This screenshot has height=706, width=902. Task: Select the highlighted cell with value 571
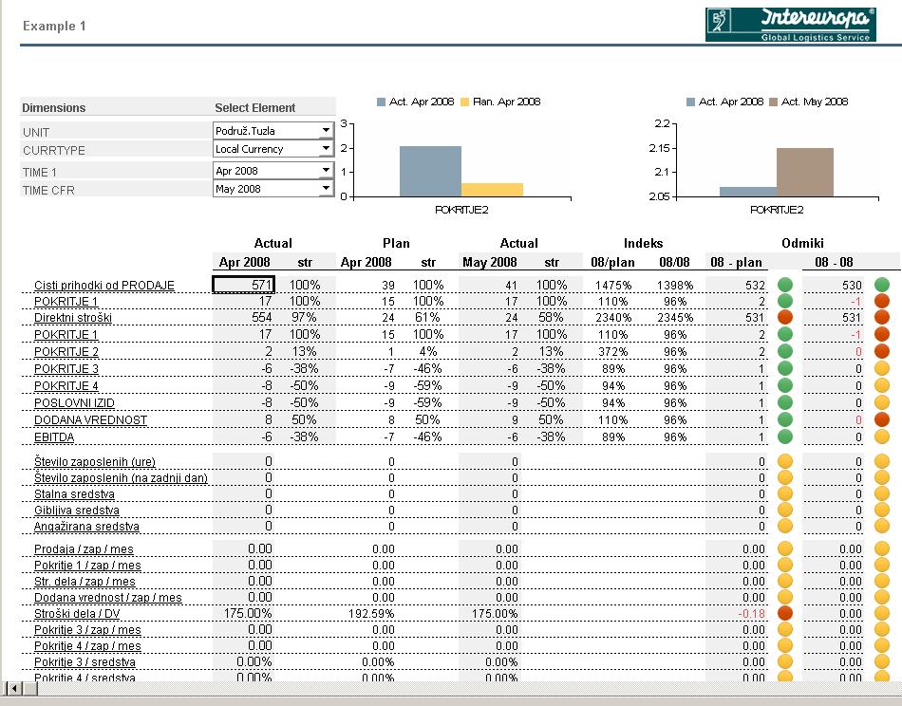tap(244, 285)
